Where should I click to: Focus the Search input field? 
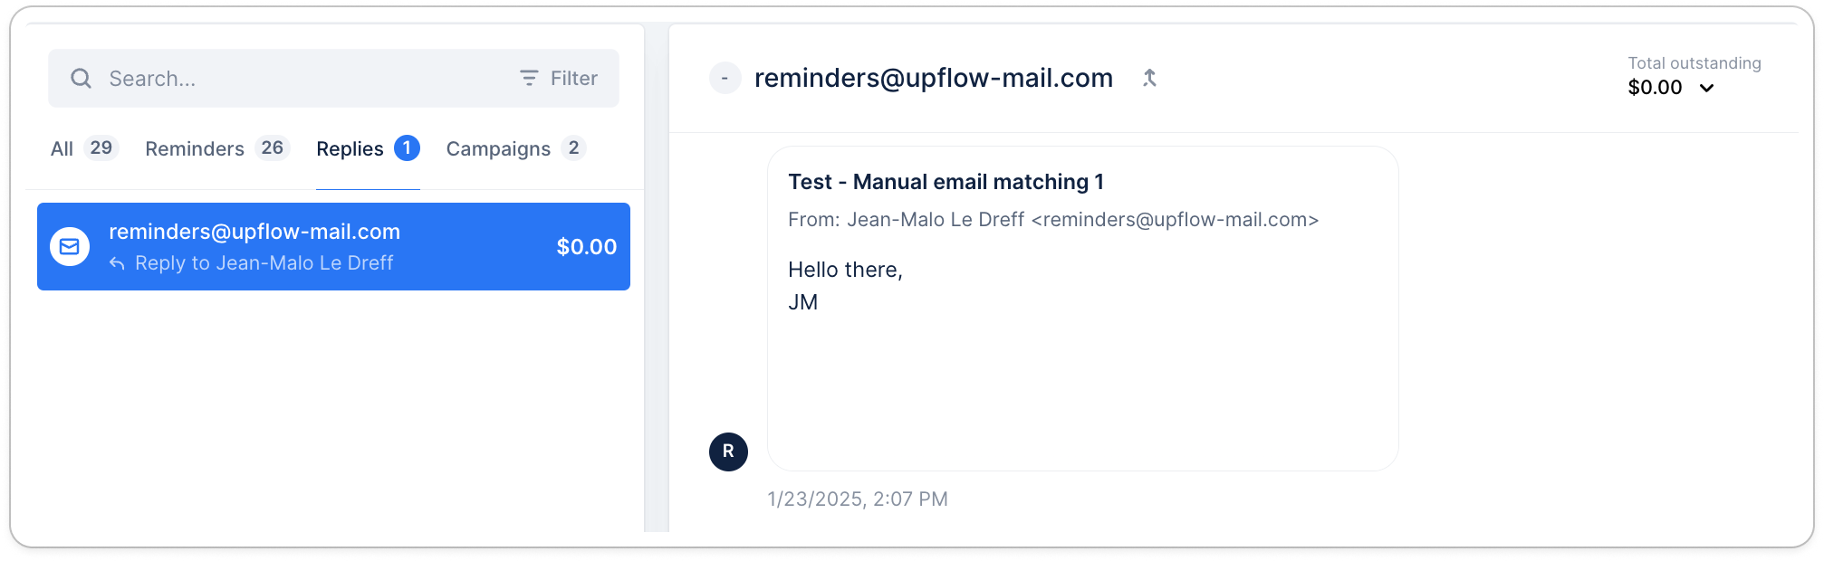[x=299, y=79]
